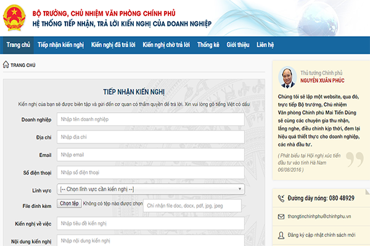Open Kiến nghị chờ trả lời menu
The height and width of the screenshot is (246, 370).
pyautogui.click(x=166, y=45)
